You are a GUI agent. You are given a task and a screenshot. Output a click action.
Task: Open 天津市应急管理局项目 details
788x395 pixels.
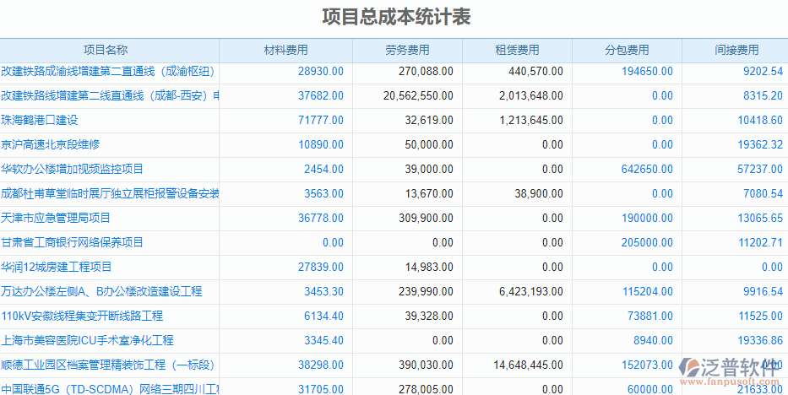point(56,219)
